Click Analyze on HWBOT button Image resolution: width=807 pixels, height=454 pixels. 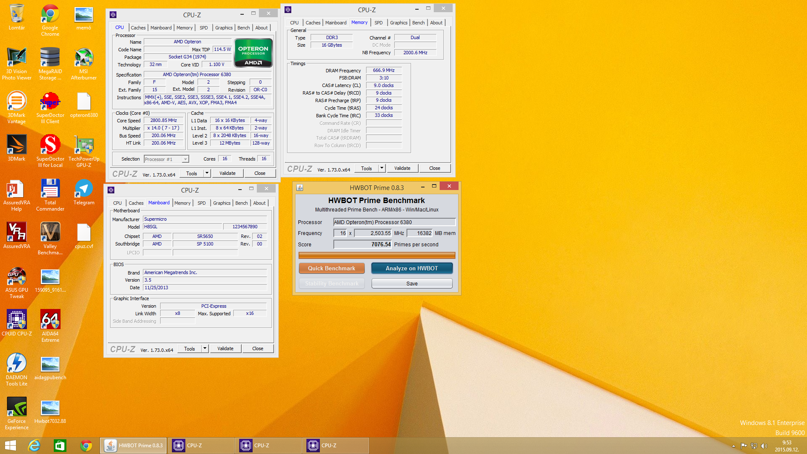pyautogui.click(x=412, y=268)
